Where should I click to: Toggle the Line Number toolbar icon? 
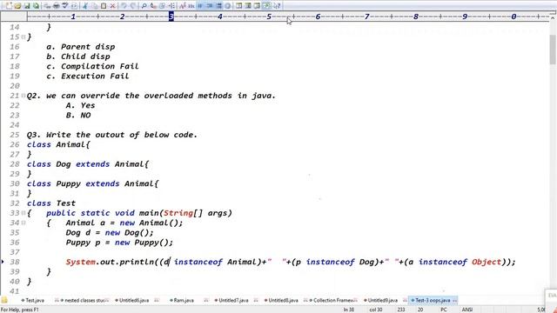point(218,6)
